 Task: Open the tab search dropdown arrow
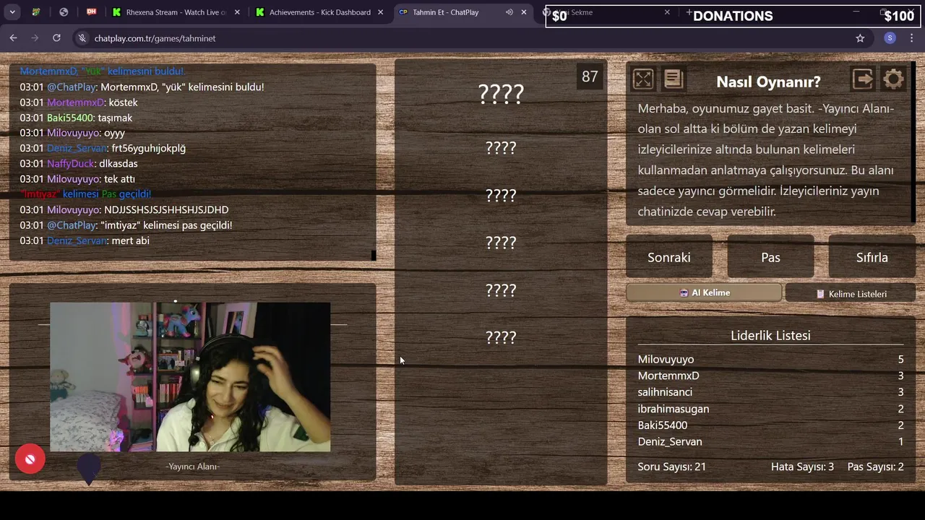tap(12, 12)
